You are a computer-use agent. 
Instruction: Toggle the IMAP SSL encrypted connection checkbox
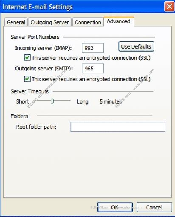point(27,58)
